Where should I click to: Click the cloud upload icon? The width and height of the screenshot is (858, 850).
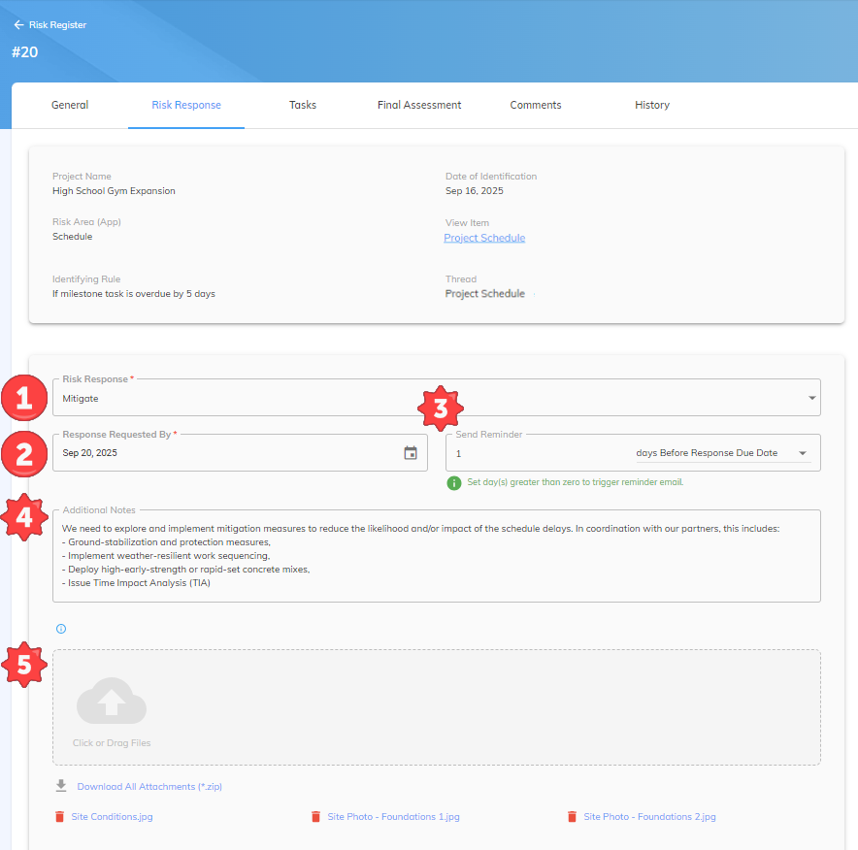tap(112, 701)
